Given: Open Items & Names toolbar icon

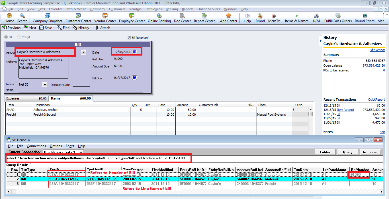Looking at the screenshot, I should click(x=296, y=18).
